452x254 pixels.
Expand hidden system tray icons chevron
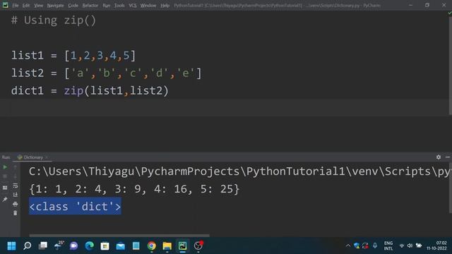[348, 246]
